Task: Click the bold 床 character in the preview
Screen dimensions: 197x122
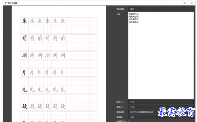Action: tap(25, 21)
